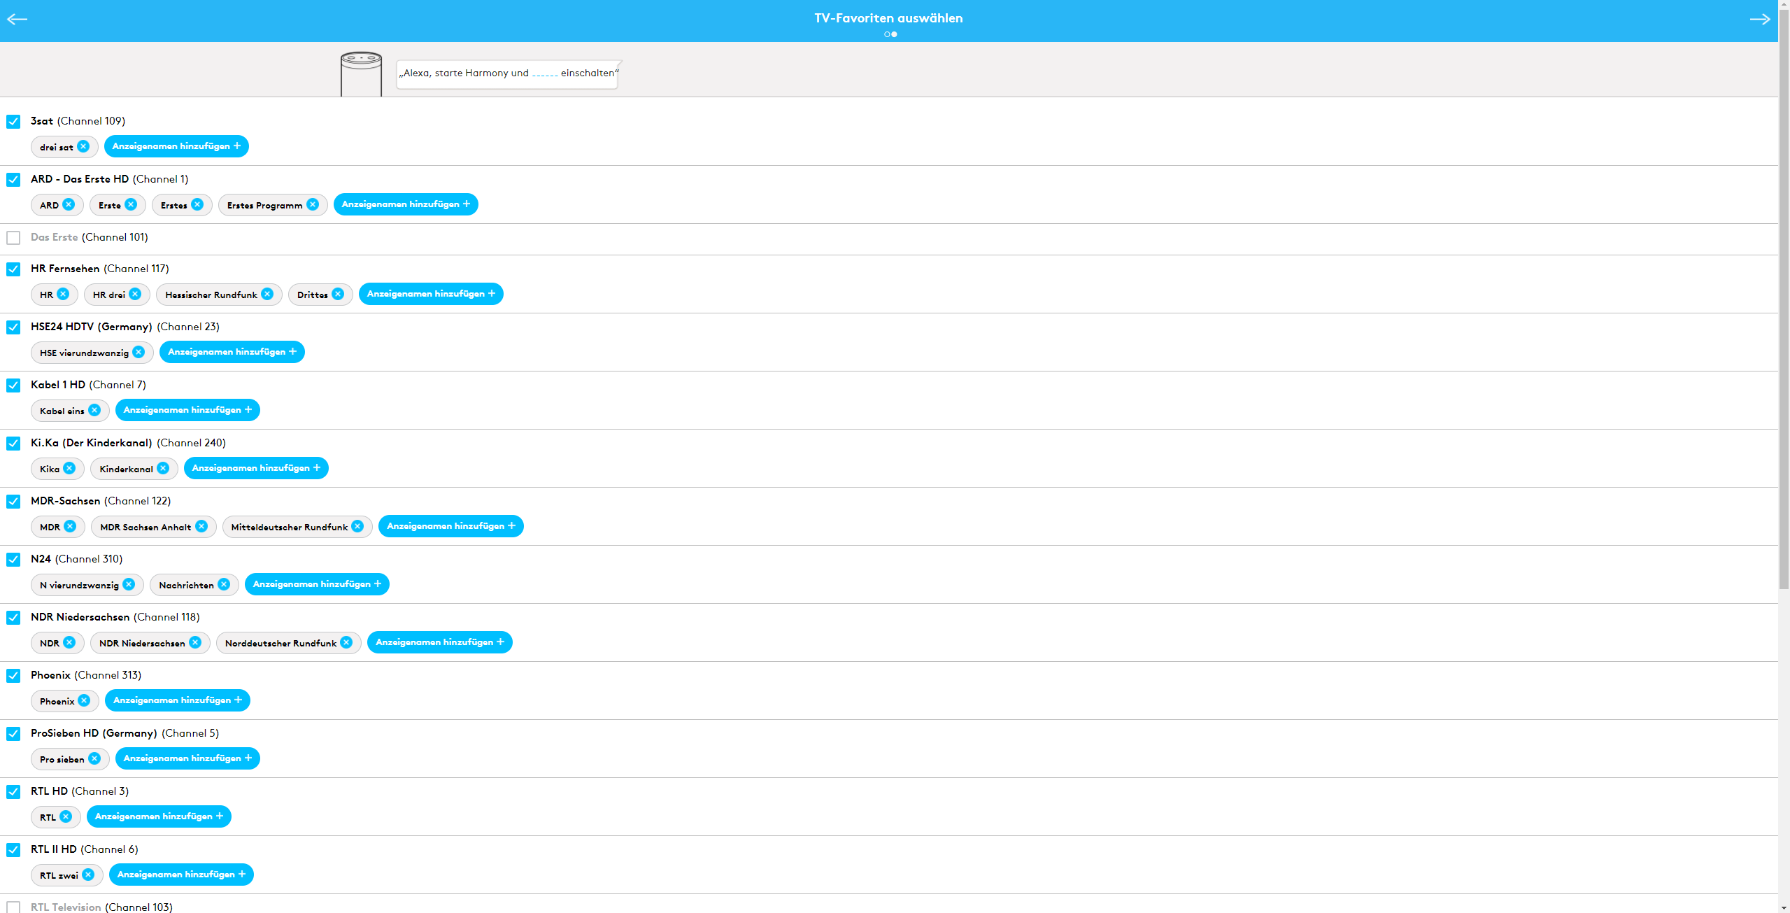Add a display name for ProSieben HD
The height and width of the screenshot is (913, 1790).
(187, 758)
